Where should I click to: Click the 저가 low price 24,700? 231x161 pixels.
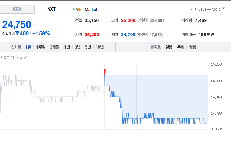[128, 34]
